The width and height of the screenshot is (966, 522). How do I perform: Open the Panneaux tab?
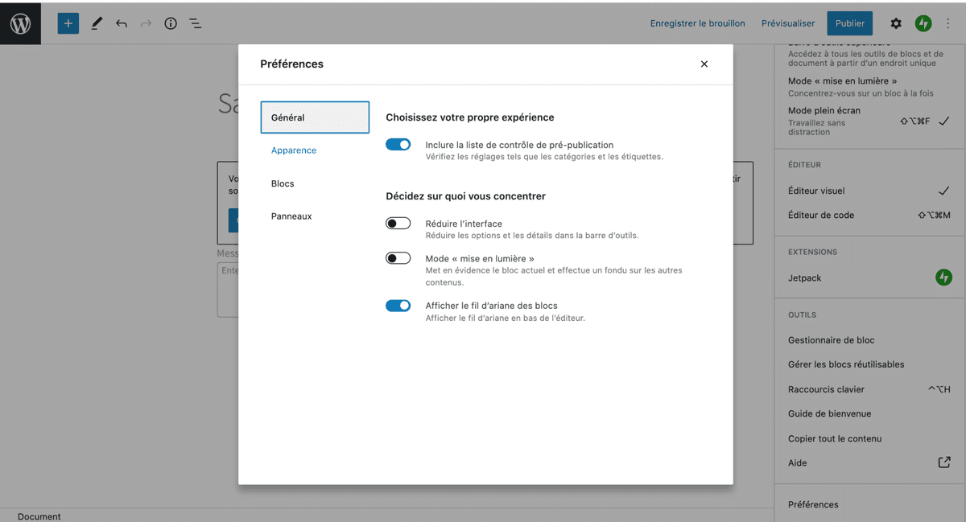[x=291, y=216]
